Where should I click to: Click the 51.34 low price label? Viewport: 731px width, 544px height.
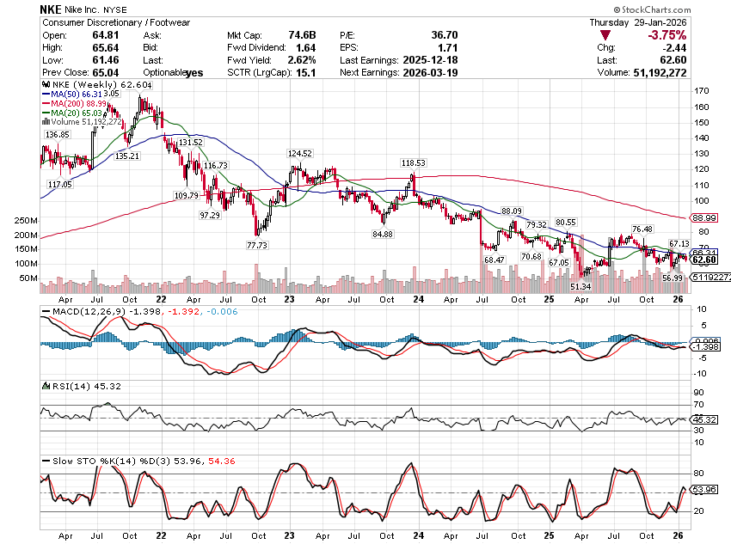click(581, 286)
